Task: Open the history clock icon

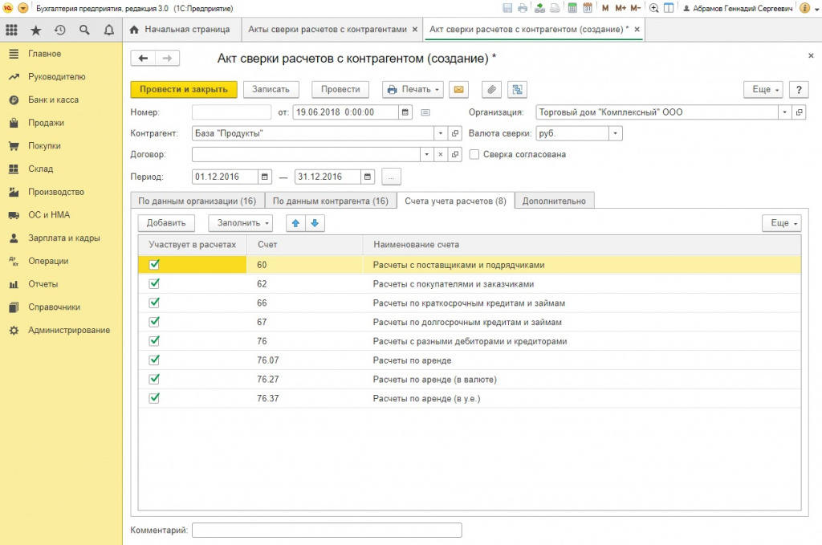Action: [x=60, y=31]
